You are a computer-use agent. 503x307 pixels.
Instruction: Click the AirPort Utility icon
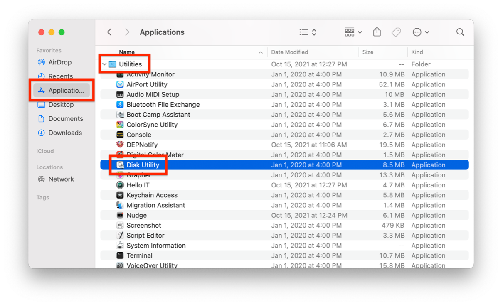point(120,84)
